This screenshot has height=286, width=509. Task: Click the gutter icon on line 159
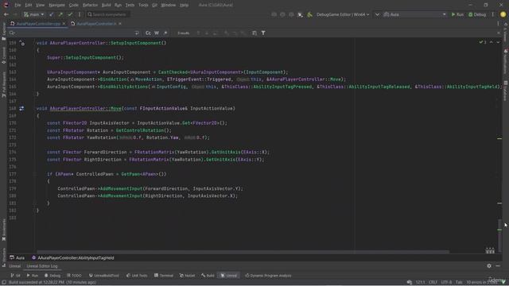tap(21, 43)
